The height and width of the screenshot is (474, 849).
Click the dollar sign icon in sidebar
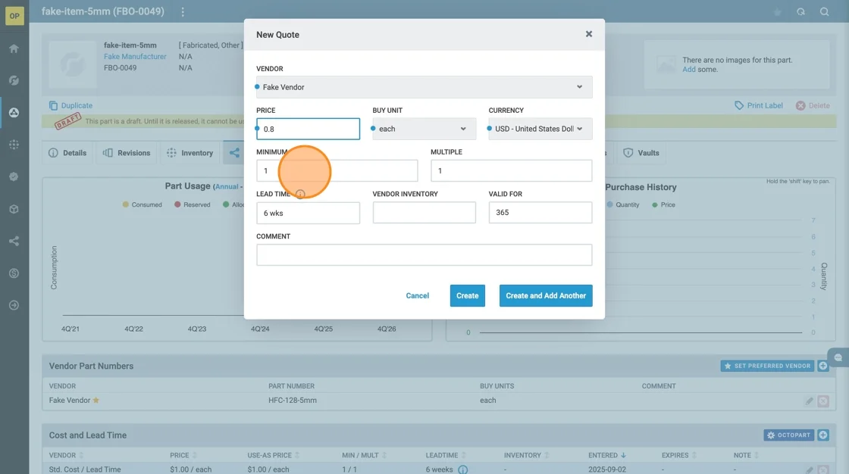[x=14, y=273]
